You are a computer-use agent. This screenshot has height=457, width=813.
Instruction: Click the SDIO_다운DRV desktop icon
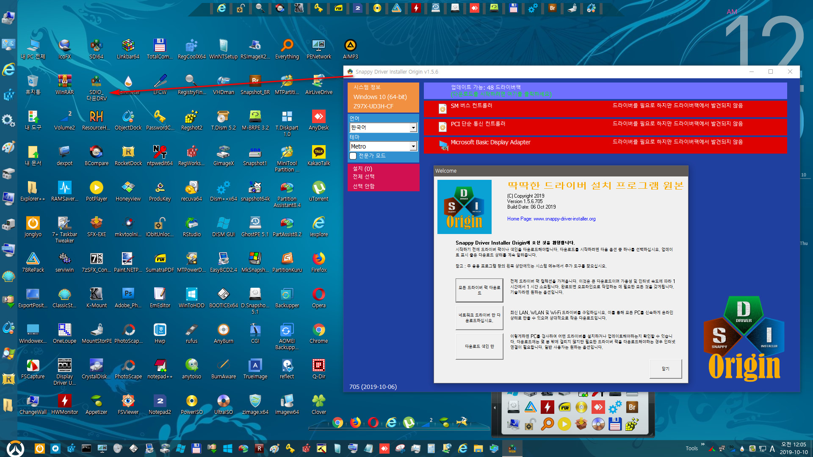click(97, 88)
